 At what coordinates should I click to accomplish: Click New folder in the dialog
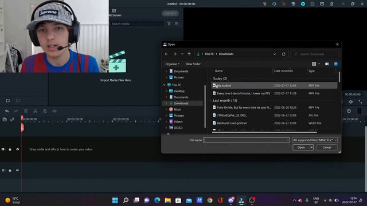[193, 64]
